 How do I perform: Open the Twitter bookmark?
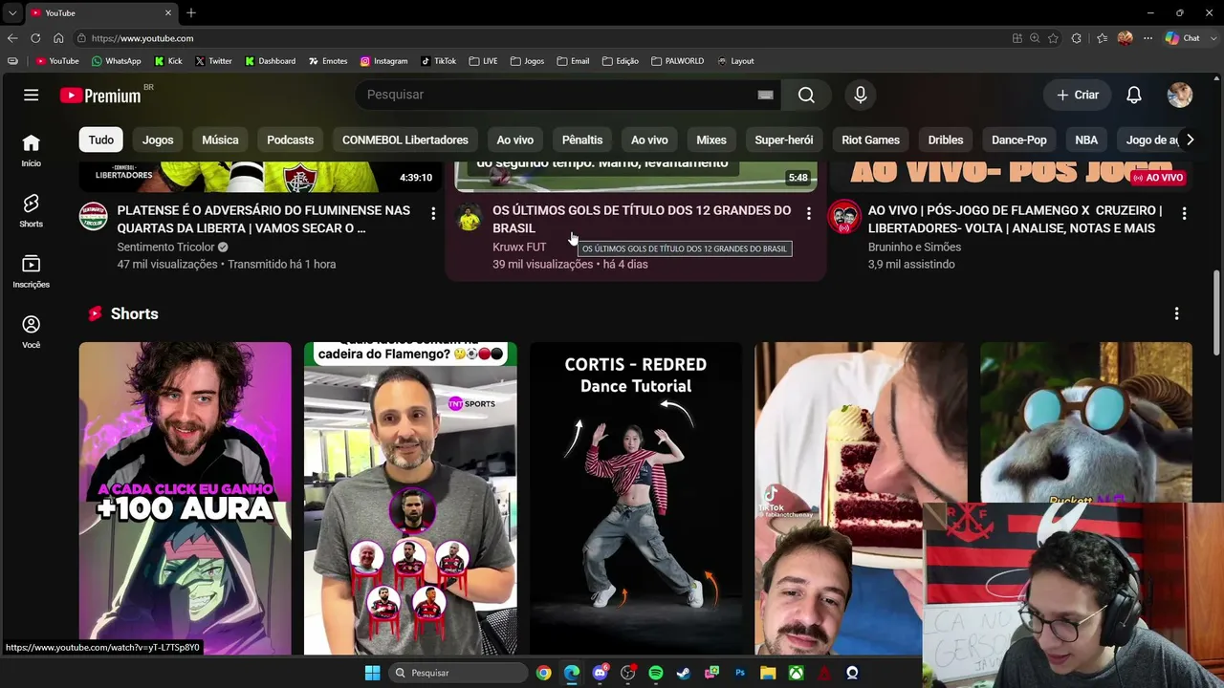click(x=213, y=61)
